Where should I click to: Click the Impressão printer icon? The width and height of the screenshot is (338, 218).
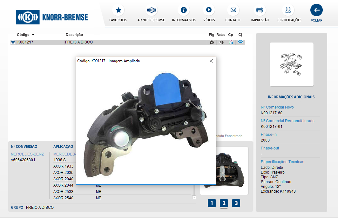pos(260,10)
